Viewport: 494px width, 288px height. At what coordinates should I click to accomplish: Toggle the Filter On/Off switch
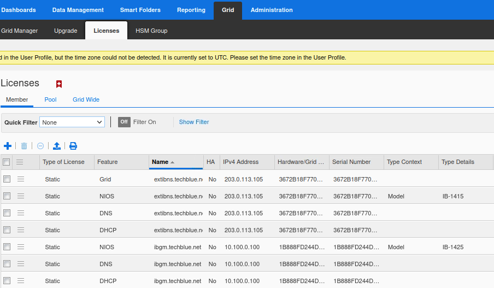click(125, 122)
